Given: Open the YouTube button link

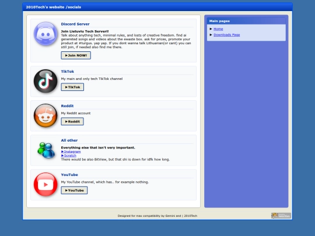Looking at the screenshot, I should pos(74,190).
